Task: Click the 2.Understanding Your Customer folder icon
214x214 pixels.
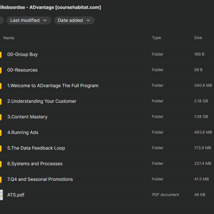Action: pos(1,101)
